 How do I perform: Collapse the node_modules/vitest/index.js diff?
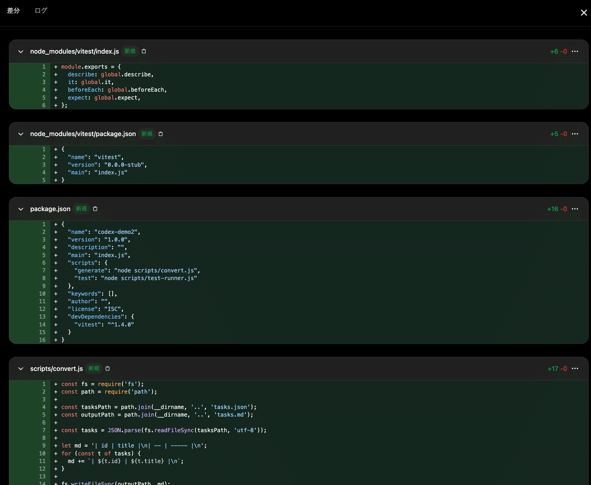click(x=21, y=52)
